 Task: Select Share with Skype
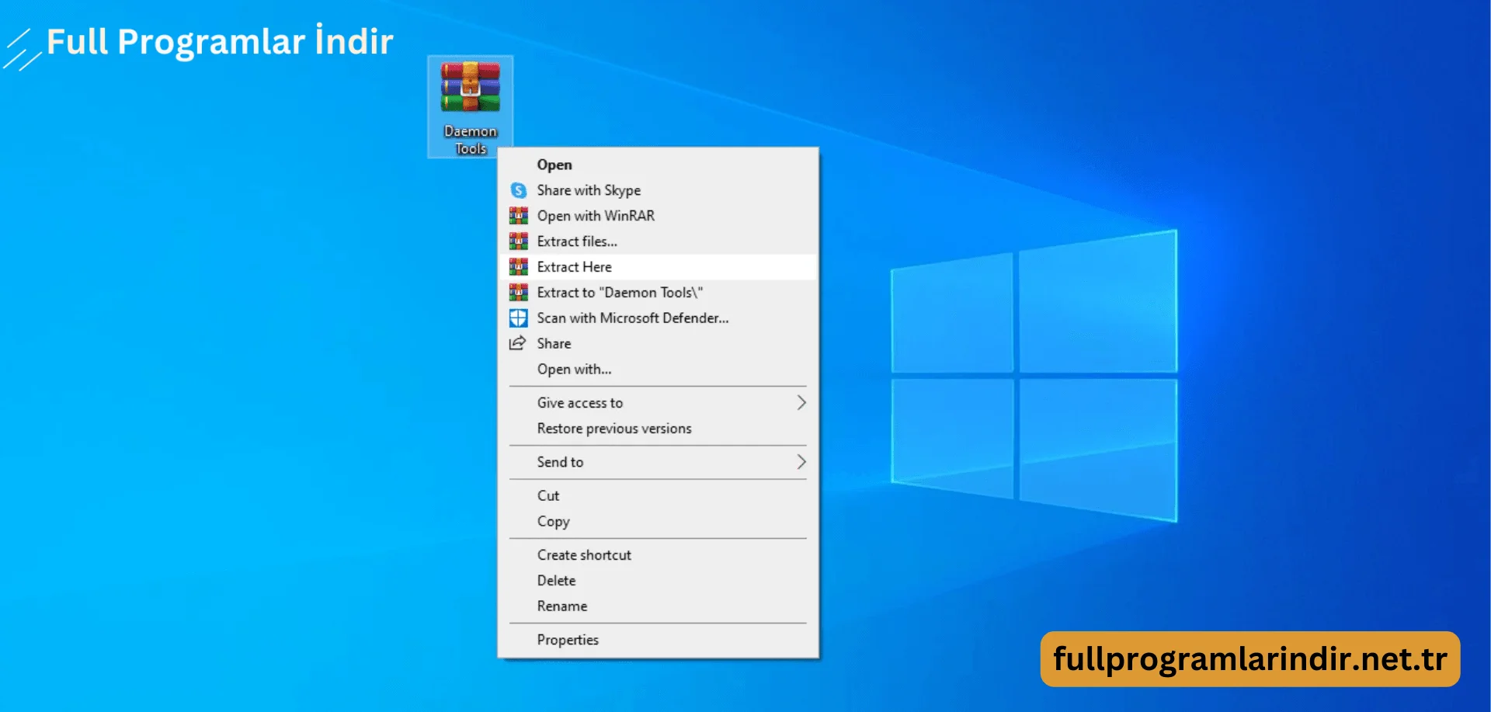coord(658,190)
